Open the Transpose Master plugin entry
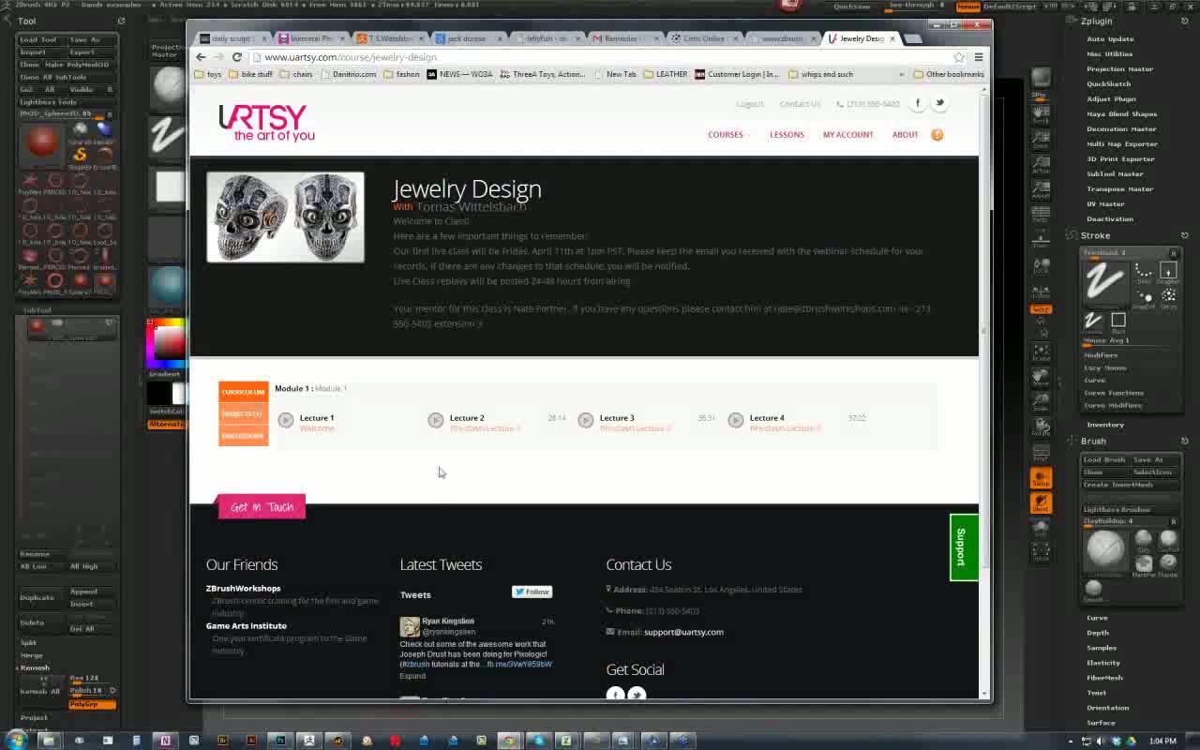The width and height of the screenshot is (1200, 750). pyautogui.click(x=1120, y=188)
